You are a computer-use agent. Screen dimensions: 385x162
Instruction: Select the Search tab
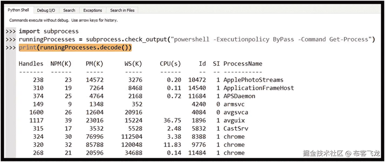[x=69, y=10]
